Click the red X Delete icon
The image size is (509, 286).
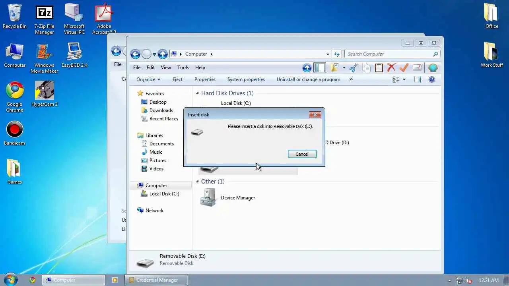click(x=391, y=68)
